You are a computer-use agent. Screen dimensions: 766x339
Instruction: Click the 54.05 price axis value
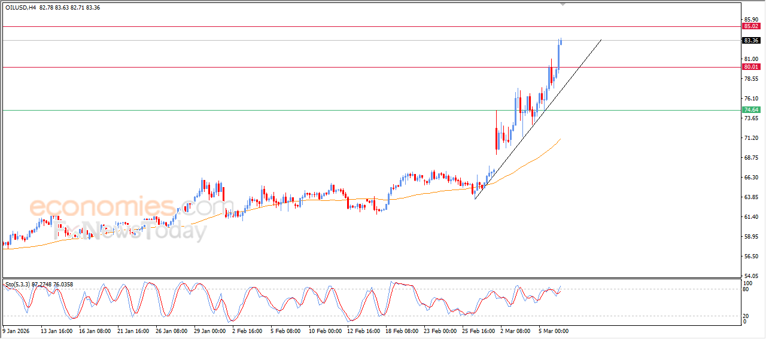coord(751,276)
